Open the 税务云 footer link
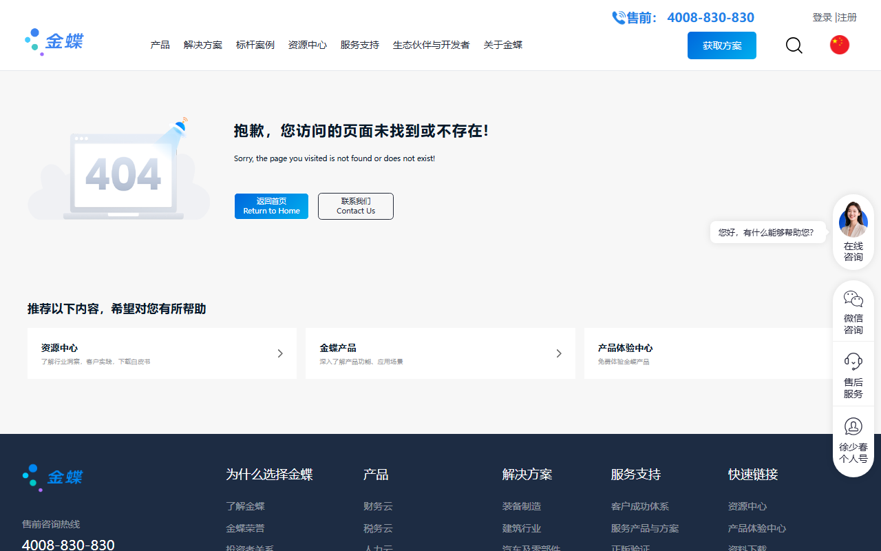This screenshot has width=881, height=551. tap(378, 528)
